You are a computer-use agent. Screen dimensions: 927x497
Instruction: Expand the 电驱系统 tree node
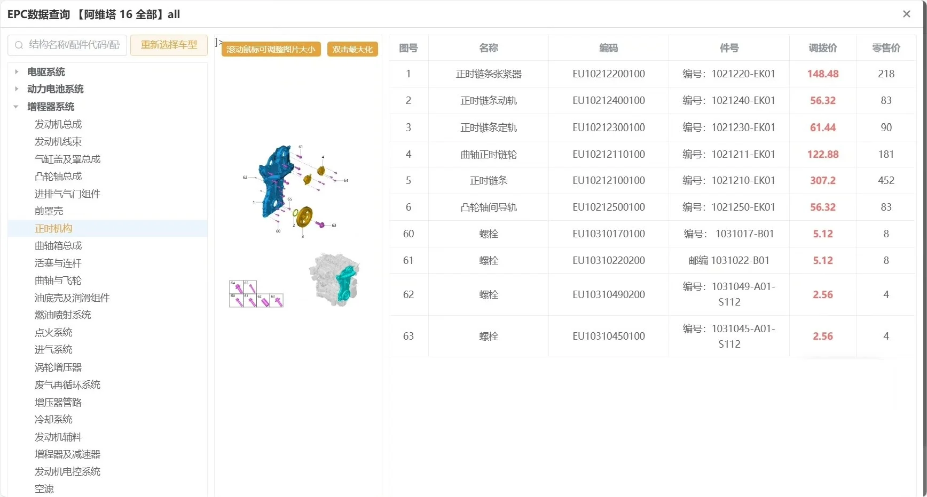[x=17, y=71]
